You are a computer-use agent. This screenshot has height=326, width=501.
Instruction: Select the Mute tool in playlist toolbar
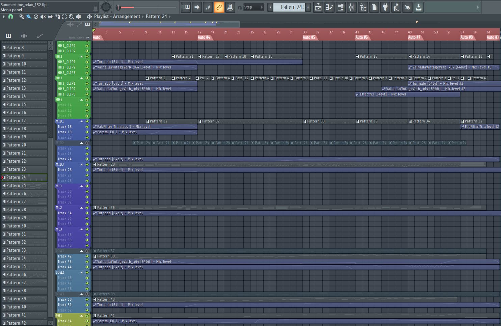coord(43,17)
